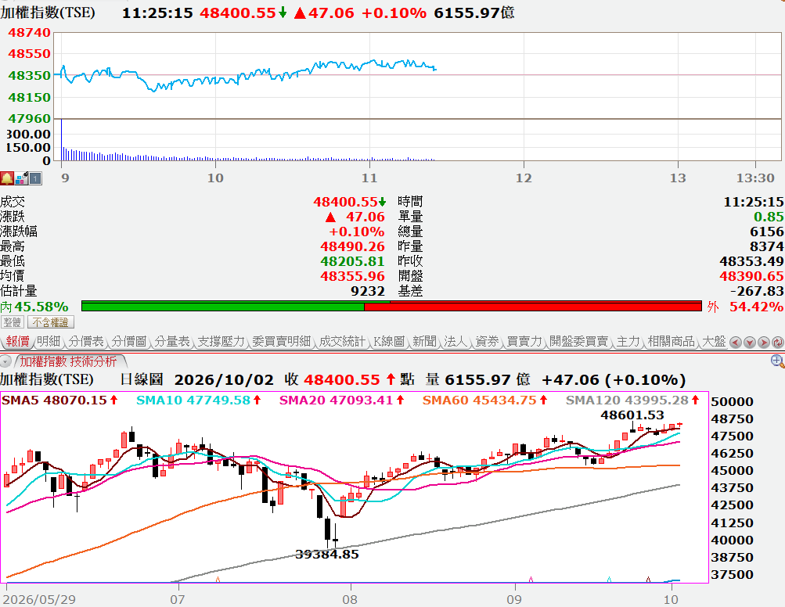Select the 成交統計 tab
The image size is (785, 607).
tap(343, 341)
